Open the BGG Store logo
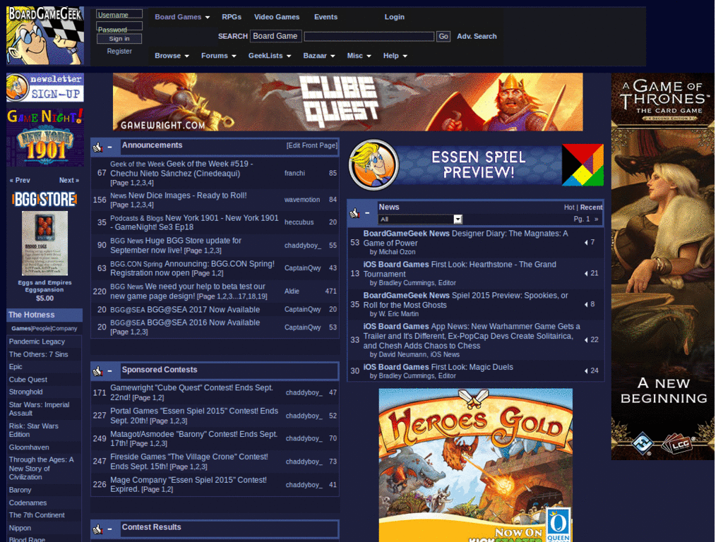The height and width of the screenshot is (542, 723). tap(44, 200)
